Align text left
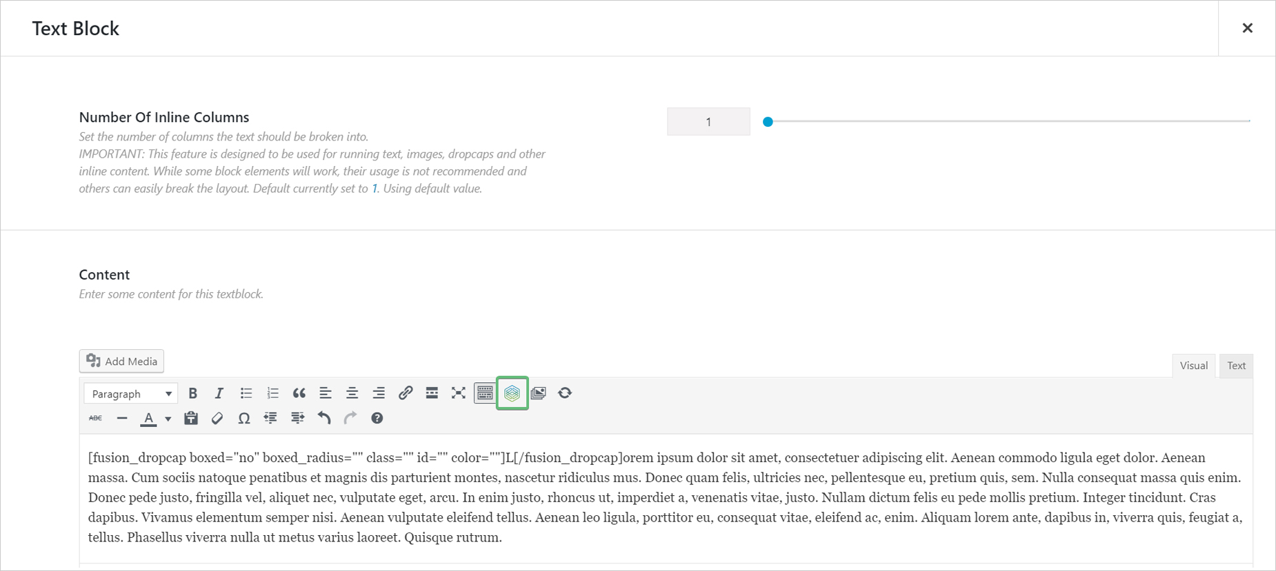 click(326, 393)
